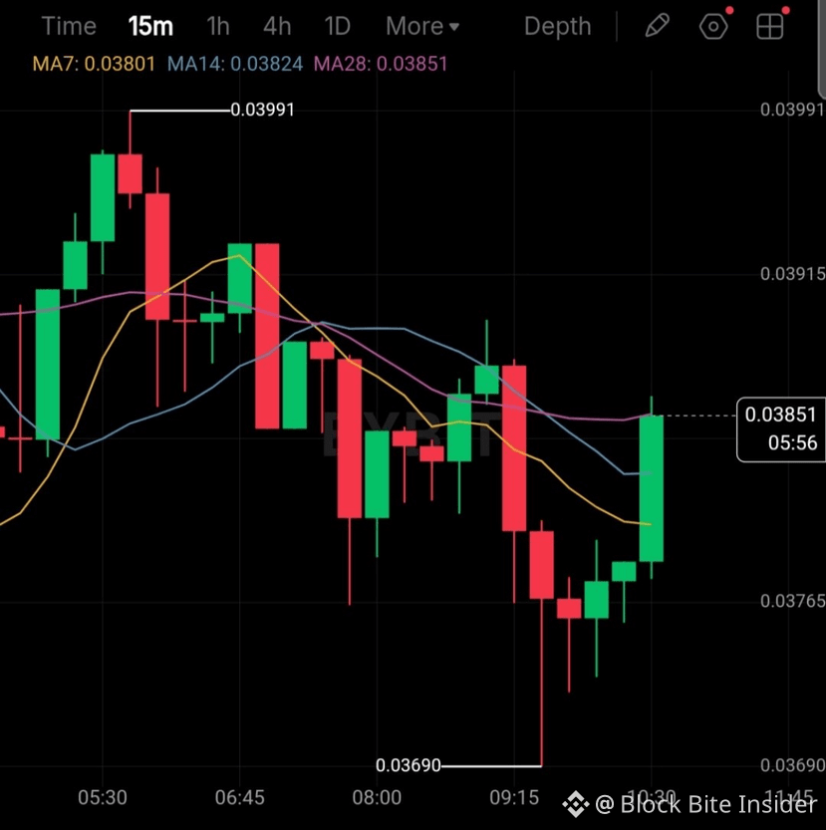This screenshot has height=830, width=826.
Task: Click the 06:45 time axis label
Action: 239,797
